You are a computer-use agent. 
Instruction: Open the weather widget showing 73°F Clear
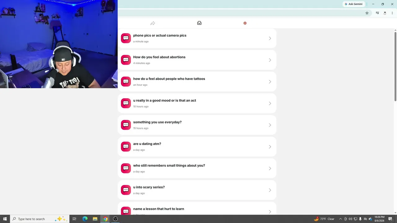(x=324, y=219)
